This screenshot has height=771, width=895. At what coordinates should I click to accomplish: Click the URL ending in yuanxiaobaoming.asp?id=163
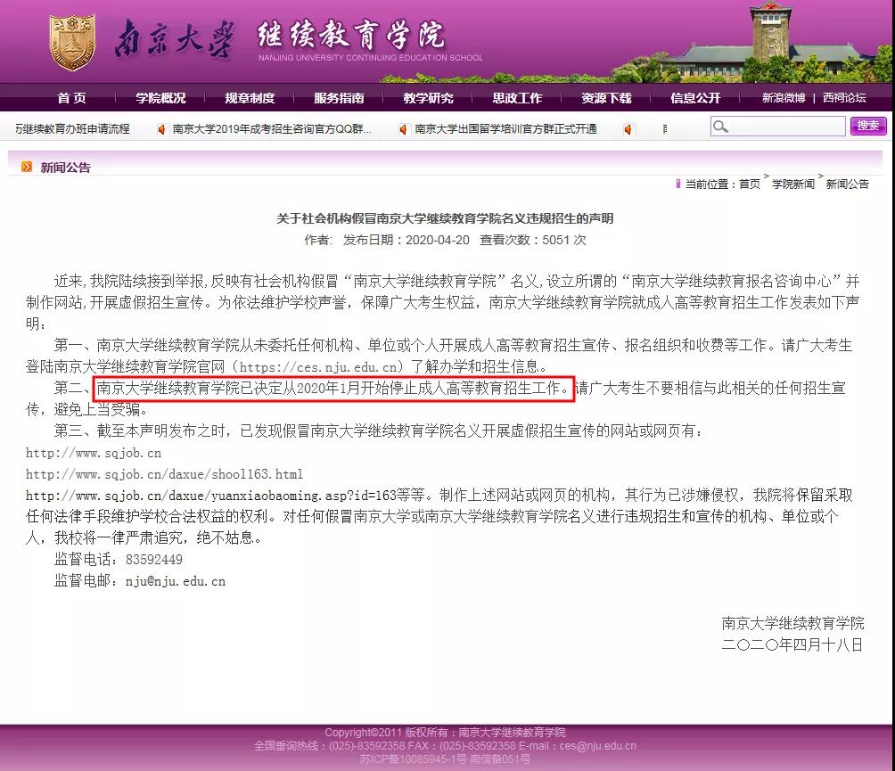tap(211, 496)
